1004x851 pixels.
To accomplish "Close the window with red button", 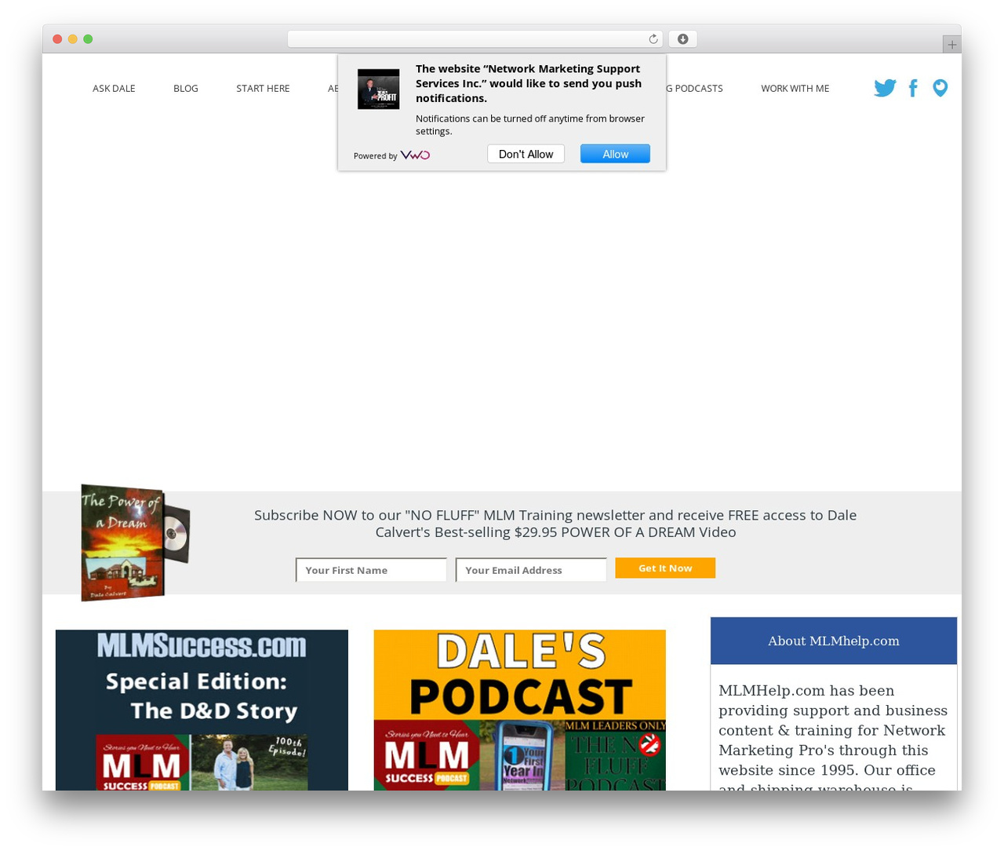I will (57, 39).
